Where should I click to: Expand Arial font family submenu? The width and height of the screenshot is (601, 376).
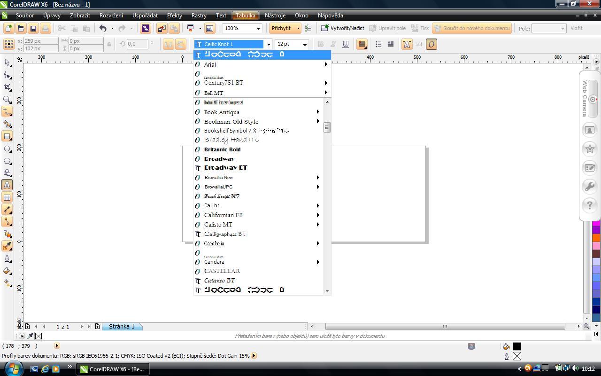(326, 64)
